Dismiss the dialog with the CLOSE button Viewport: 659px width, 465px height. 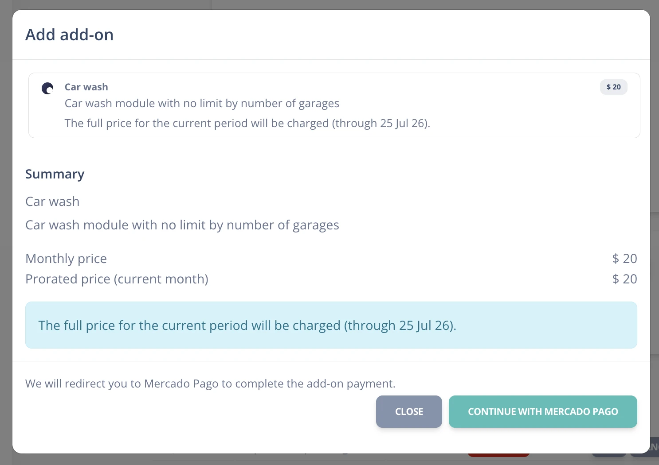click(x=409, y=411)
